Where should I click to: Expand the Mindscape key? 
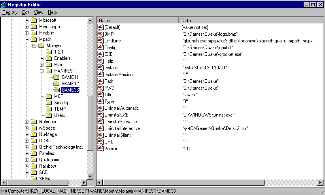26,27
